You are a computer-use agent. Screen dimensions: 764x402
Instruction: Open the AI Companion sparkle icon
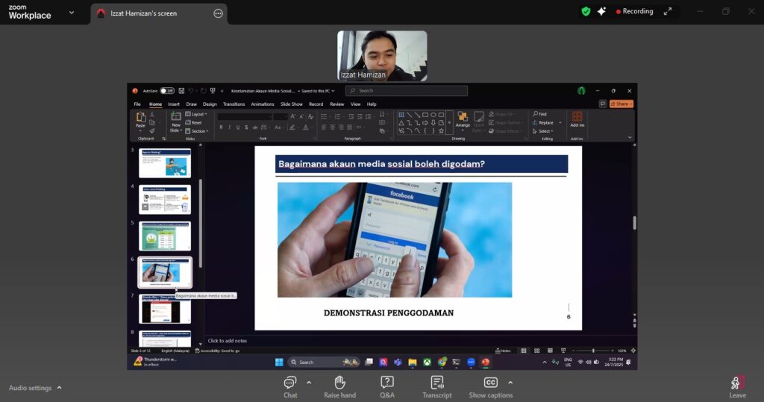pyautogui.click(x=601, y=11)
